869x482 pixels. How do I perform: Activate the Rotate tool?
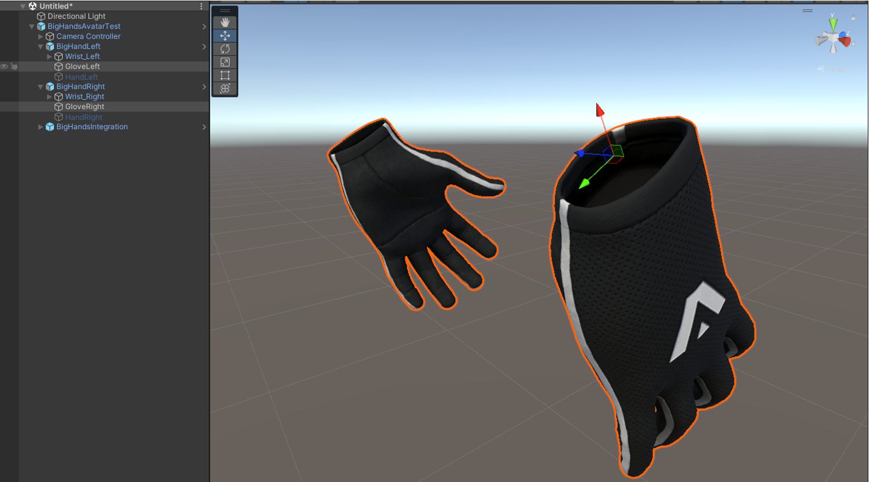[225, 49]
